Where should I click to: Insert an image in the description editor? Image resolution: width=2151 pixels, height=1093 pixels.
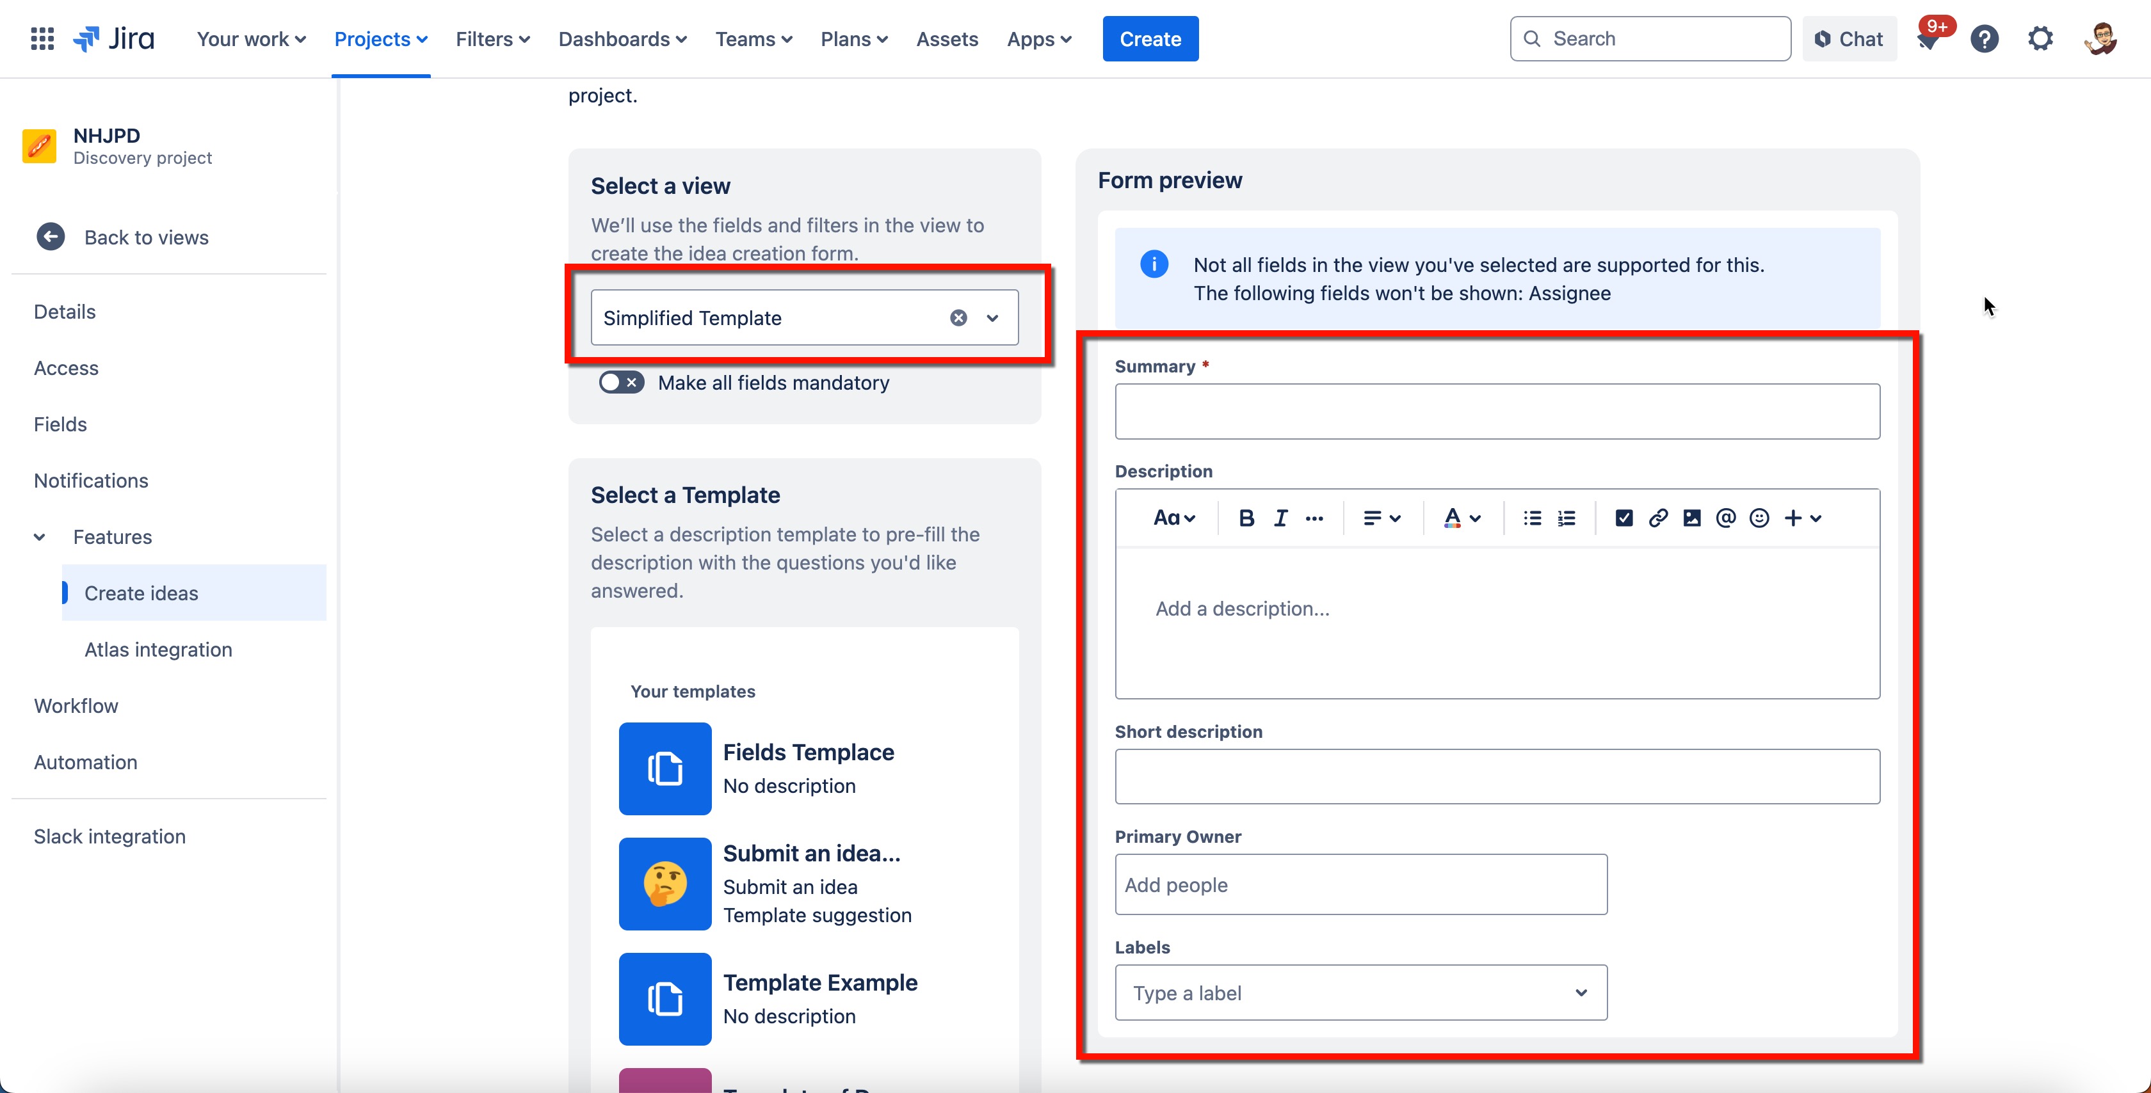click(1692, 518)
